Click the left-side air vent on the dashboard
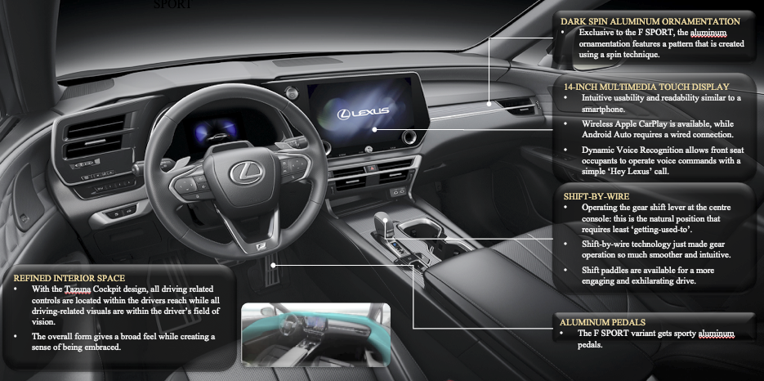 94,137
